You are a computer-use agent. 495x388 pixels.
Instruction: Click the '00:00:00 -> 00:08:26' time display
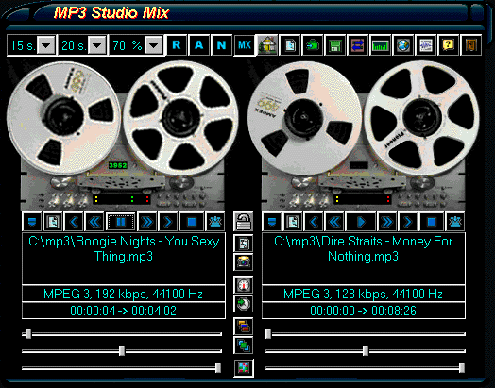(x=363, y=311)
